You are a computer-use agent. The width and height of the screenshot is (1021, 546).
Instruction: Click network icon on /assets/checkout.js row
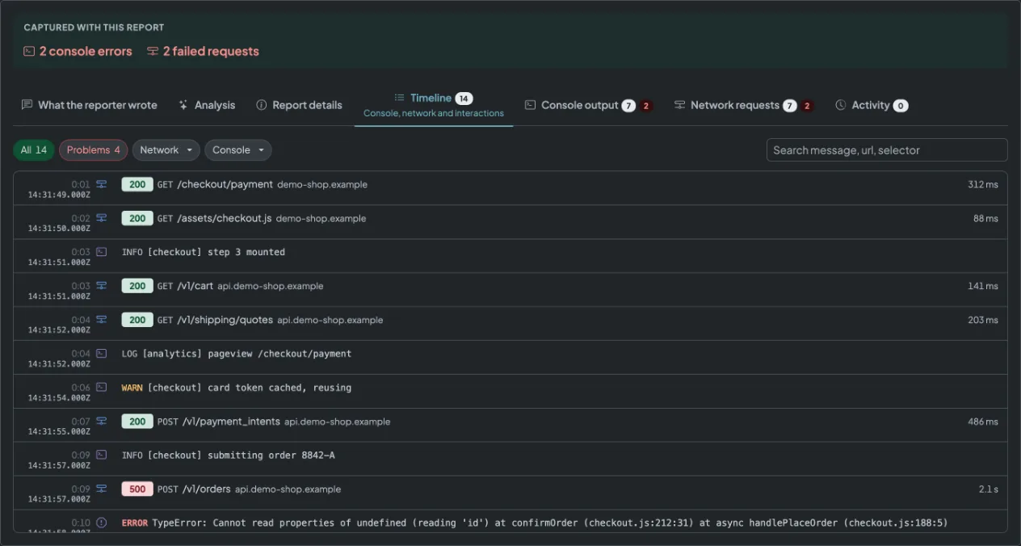coord(102,218)
